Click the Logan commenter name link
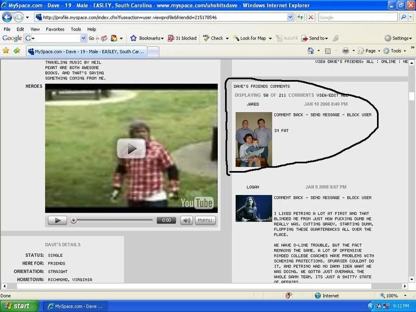 253,187
